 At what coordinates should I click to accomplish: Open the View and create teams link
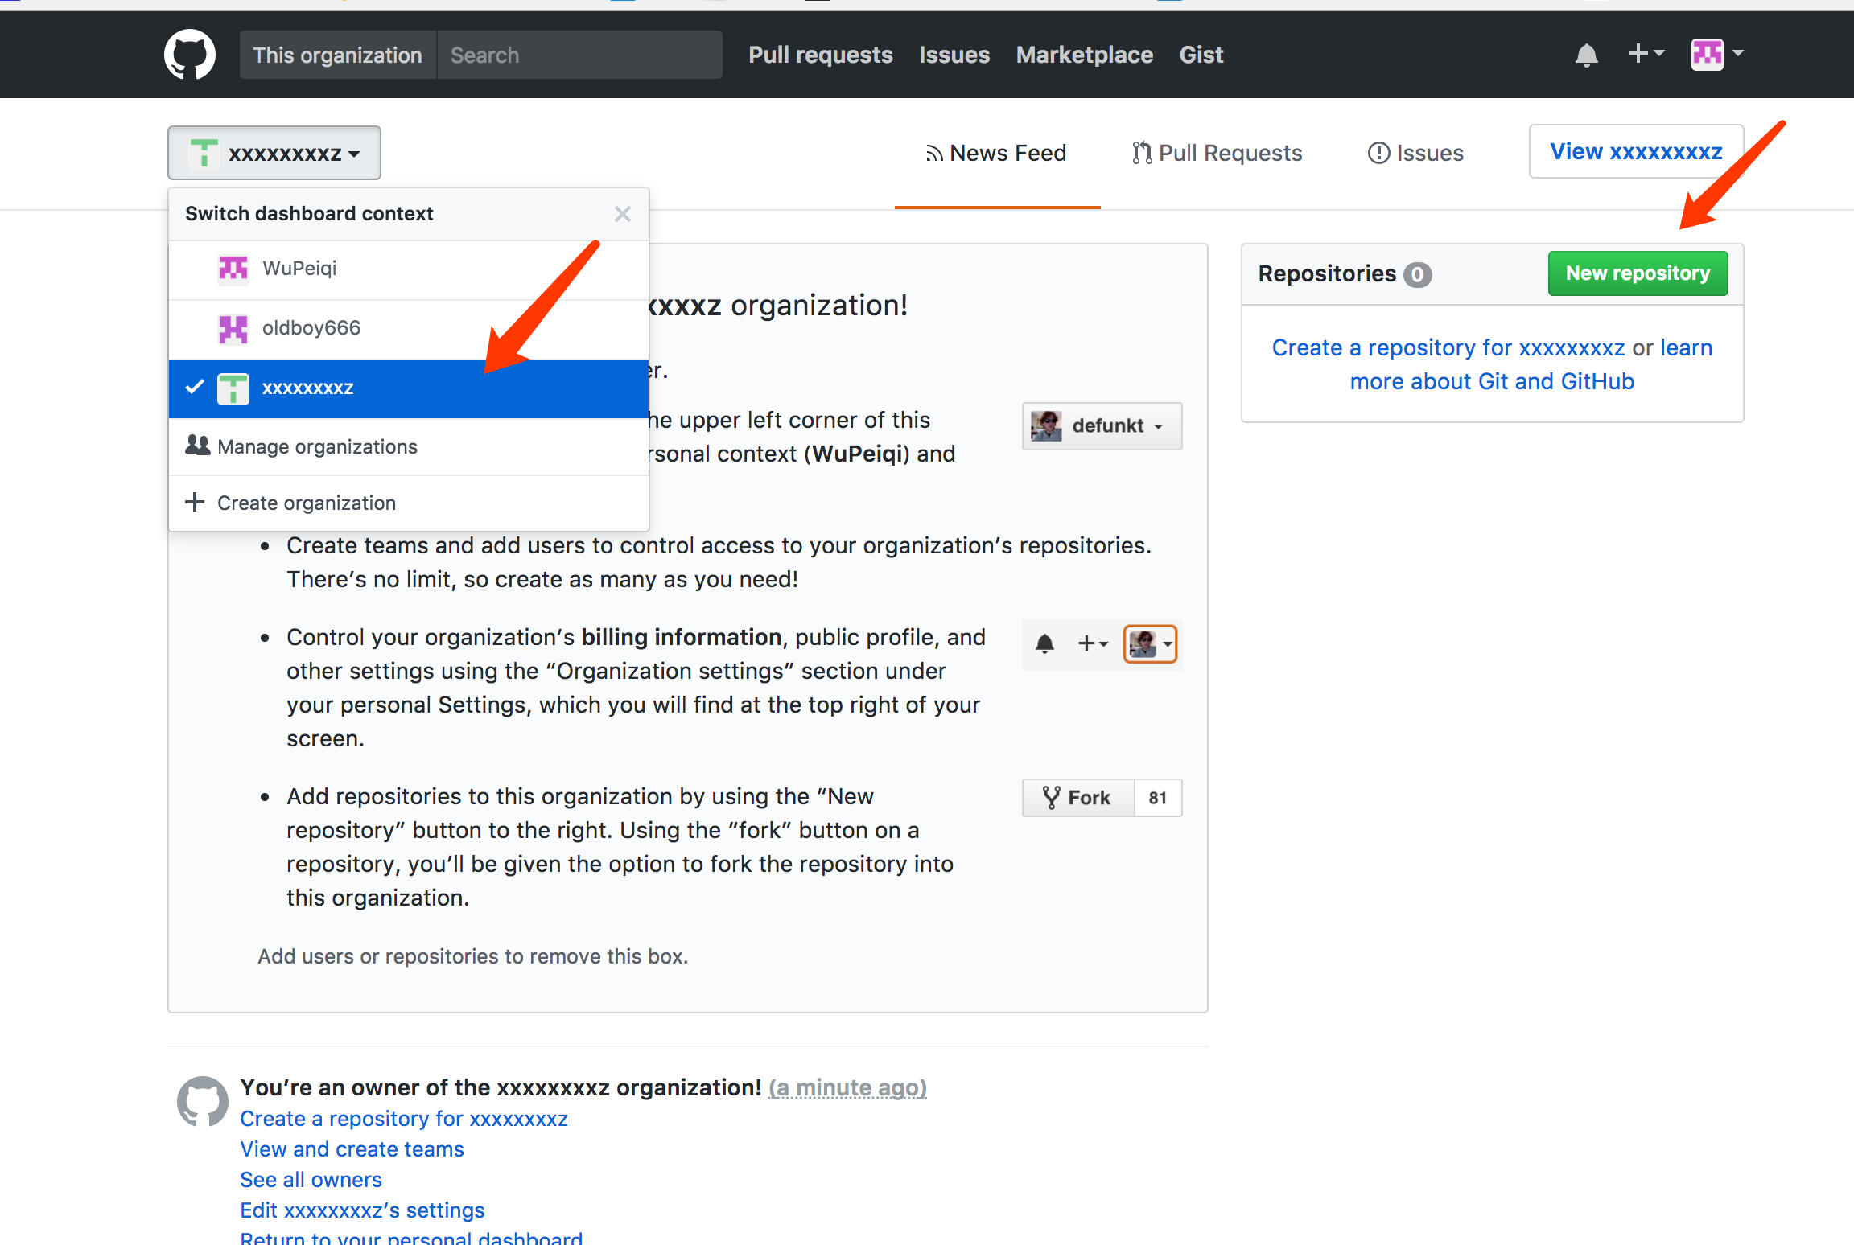point(352,1149)
